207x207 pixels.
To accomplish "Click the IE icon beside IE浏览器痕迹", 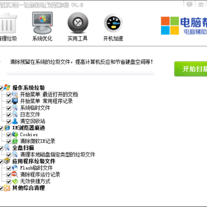I will point(7,128).
